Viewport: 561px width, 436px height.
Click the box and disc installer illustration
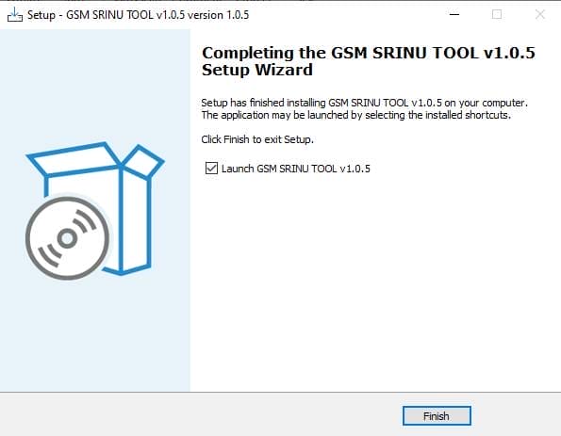coord(95,211)
